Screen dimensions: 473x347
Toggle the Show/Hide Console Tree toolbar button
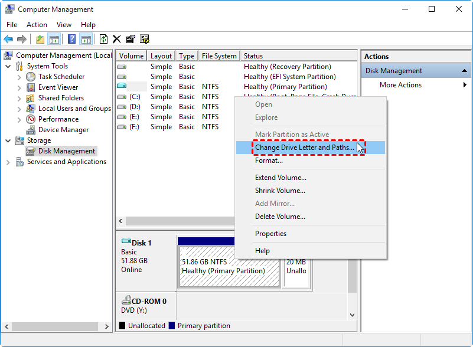point(54,40)
